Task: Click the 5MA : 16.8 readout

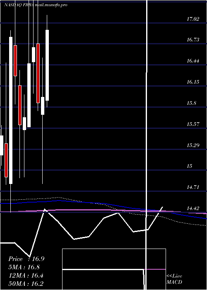Action: point(24,267)
